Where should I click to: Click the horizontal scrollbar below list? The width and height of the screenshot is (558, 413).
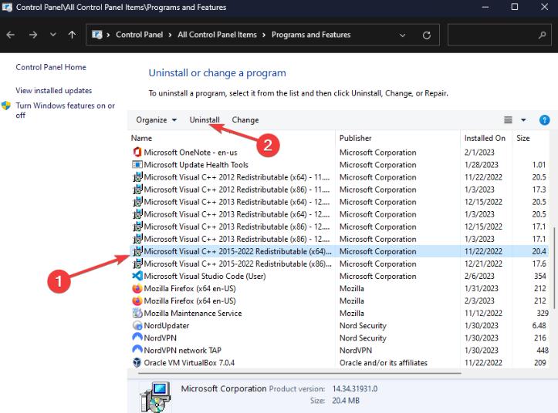(x=299, y=373)
